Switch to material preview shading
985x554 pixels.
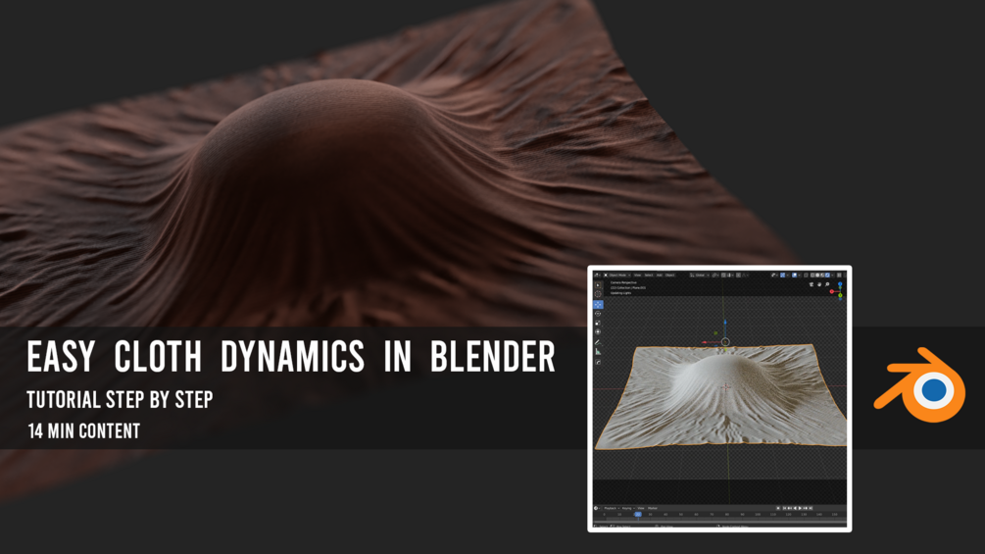822,276
